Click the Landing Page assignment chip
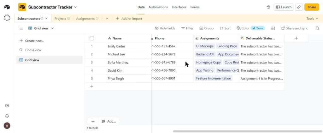Screen dimensions: 323x133 pos(227,46)
